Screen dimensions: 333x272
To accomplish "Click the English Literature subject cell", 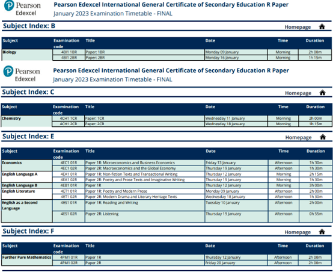I will point(27,194).
